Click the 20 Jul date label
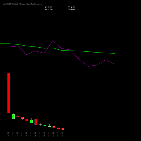The height and width of the screenshot is (141, 141). pos(35,134)
